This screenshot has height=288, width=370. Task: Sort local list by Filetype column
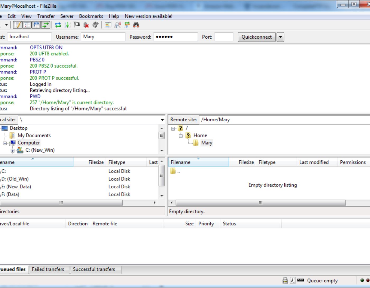pyautogui.click(x=126, y=162)
